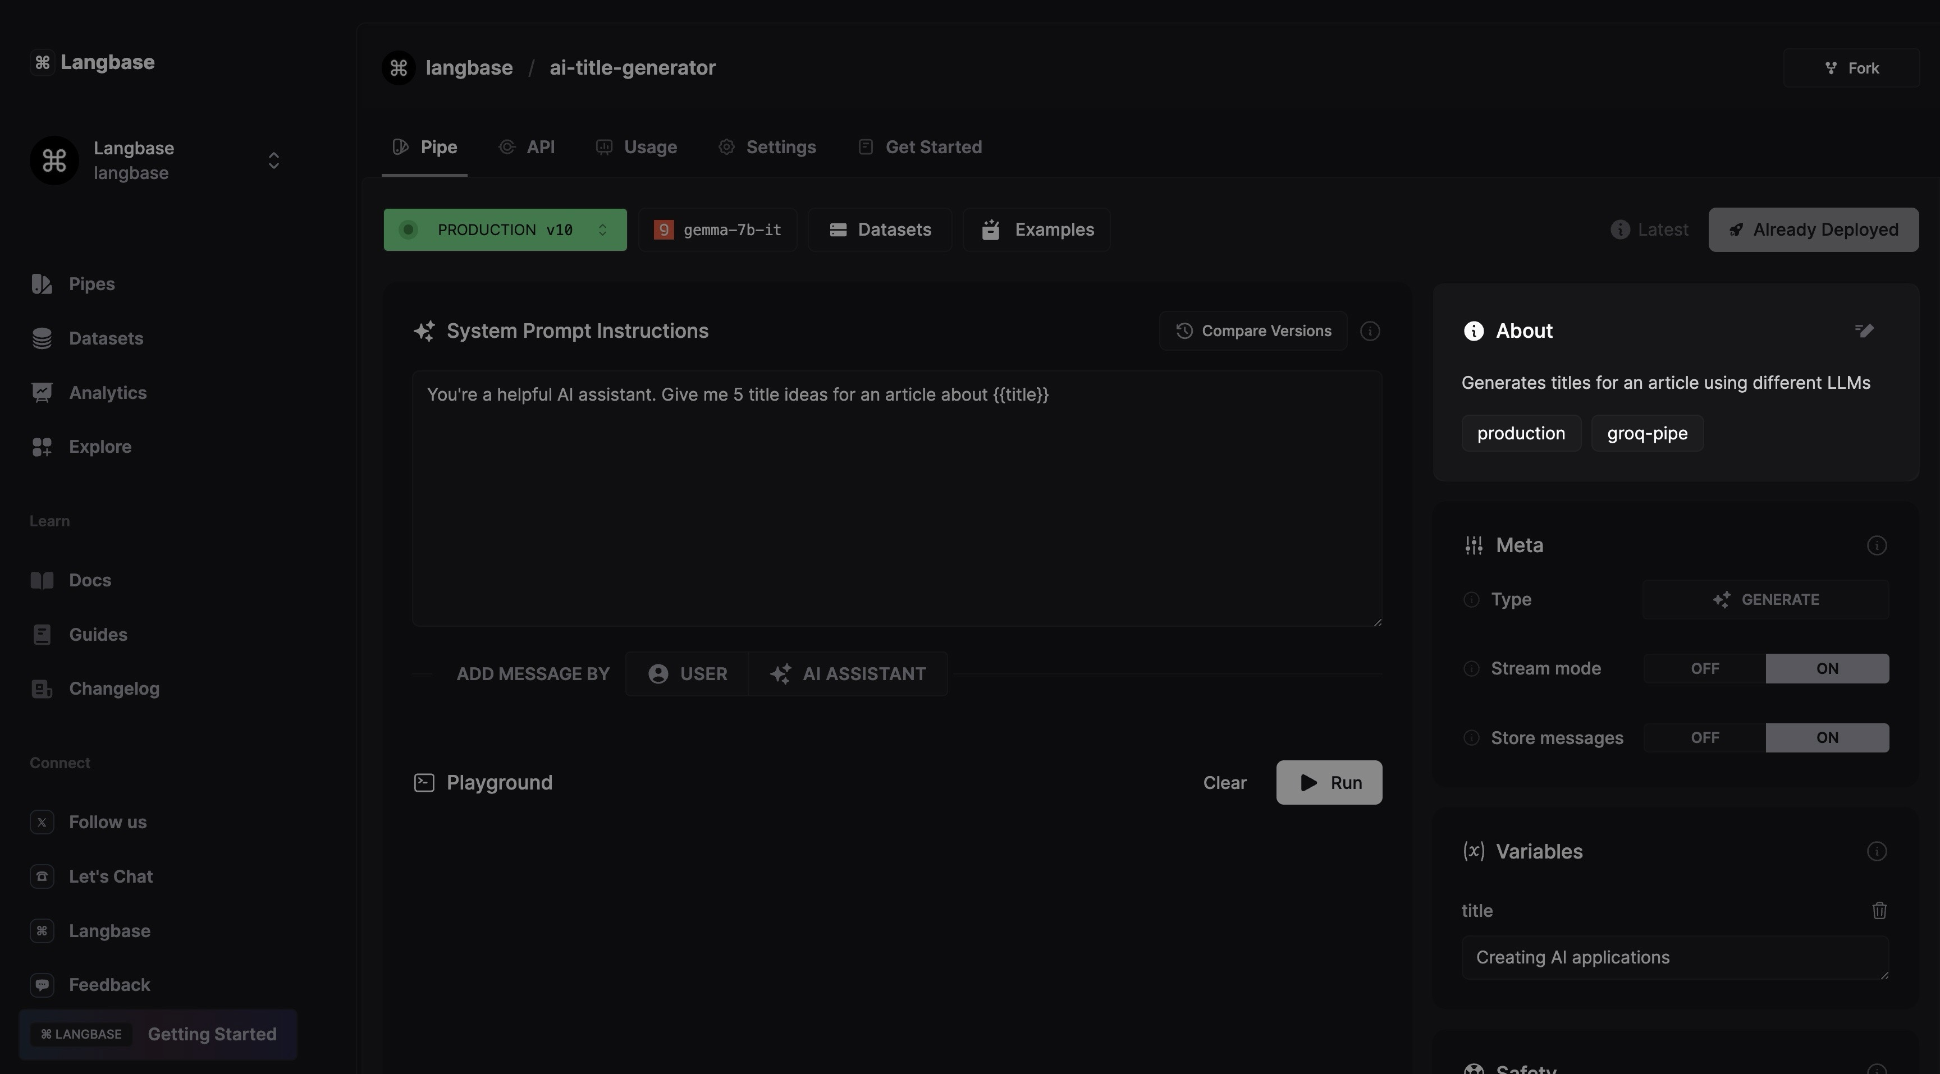Click info icon beside Compare Versions
Image resolution: width=1940 pixels, height=1074 pixels.
coord(1370,331)
